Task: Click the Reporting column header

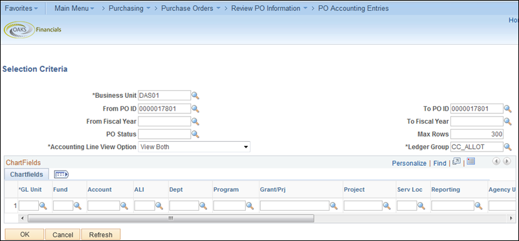Action: pos(445,190)
